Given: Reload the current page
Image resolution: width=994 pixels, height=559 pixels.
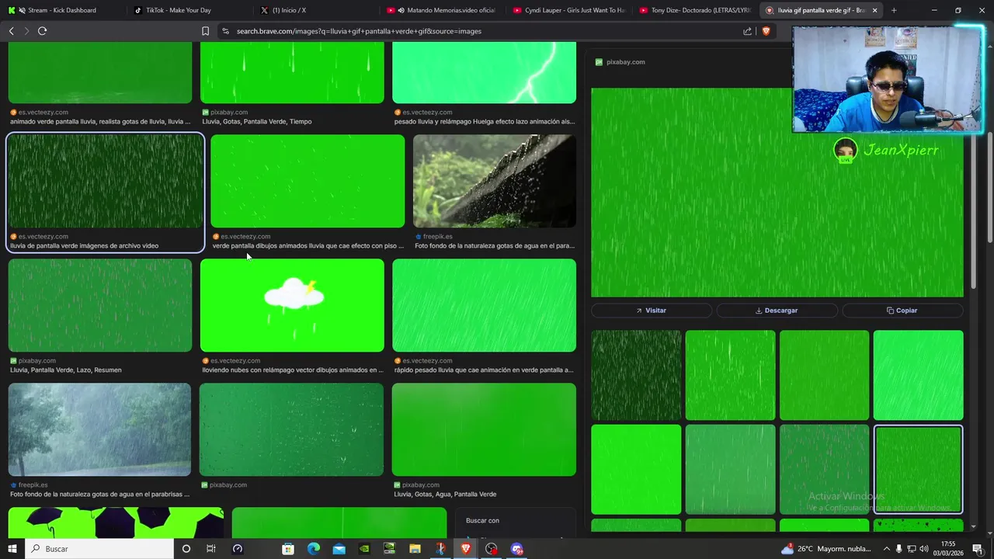Looking at the screenshot, I should click(x=42, y=31).
